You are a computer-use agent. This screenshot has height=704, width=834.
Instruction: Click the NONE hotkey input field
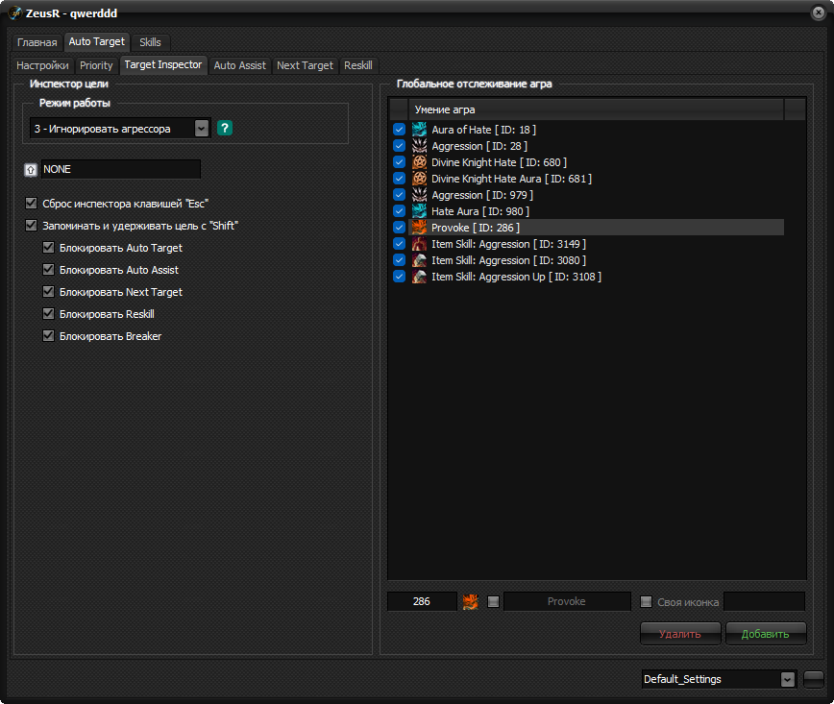click(121, 169)
